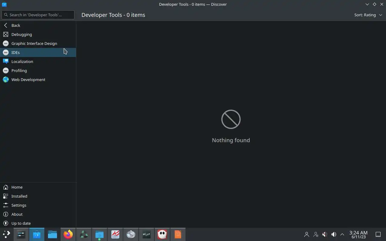386x241 pixels.
Task: Open the NLUX app in taskbar
Action: (x=147, y=234)
